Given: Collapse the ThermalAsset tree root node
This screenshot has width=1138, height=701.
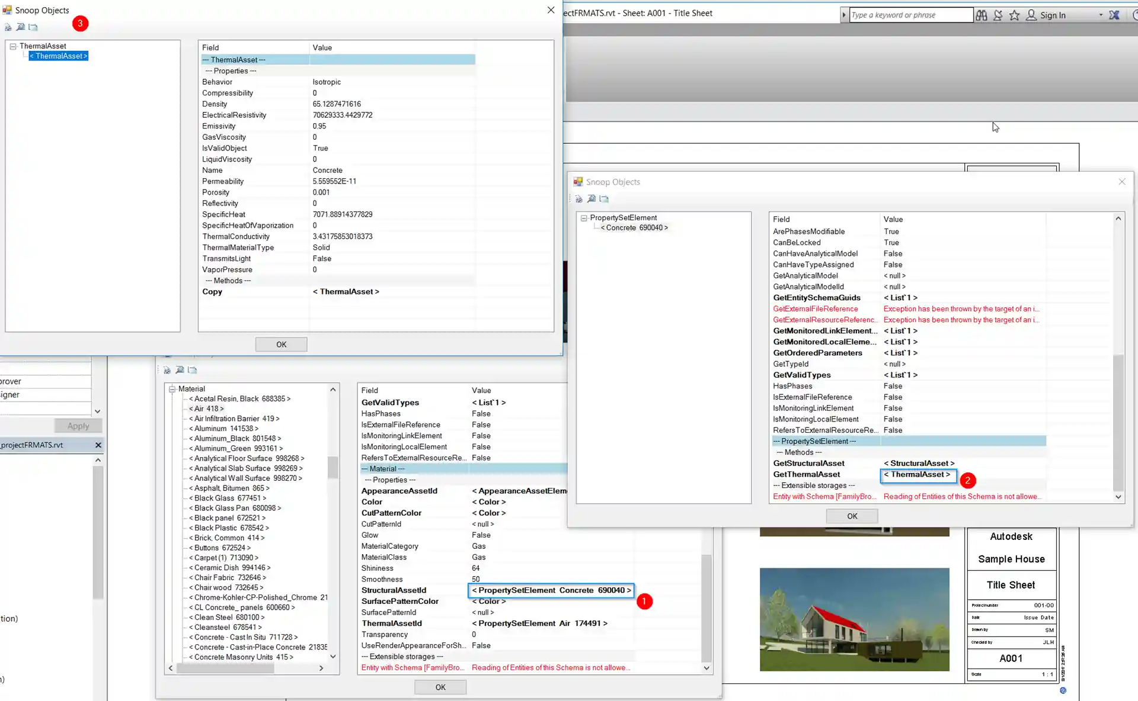Looking at the screenshot, I should point(12,46).
